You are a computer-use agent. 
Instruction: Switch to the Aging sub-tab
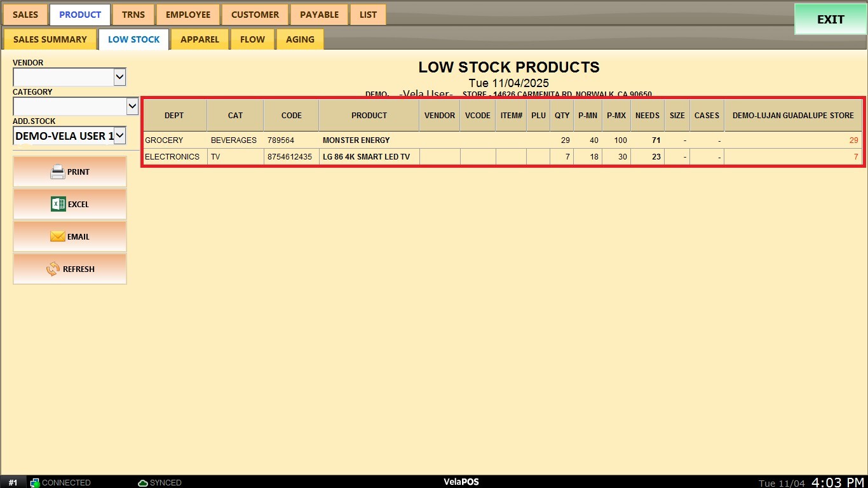pyautogui.click(x=300, y=39)
